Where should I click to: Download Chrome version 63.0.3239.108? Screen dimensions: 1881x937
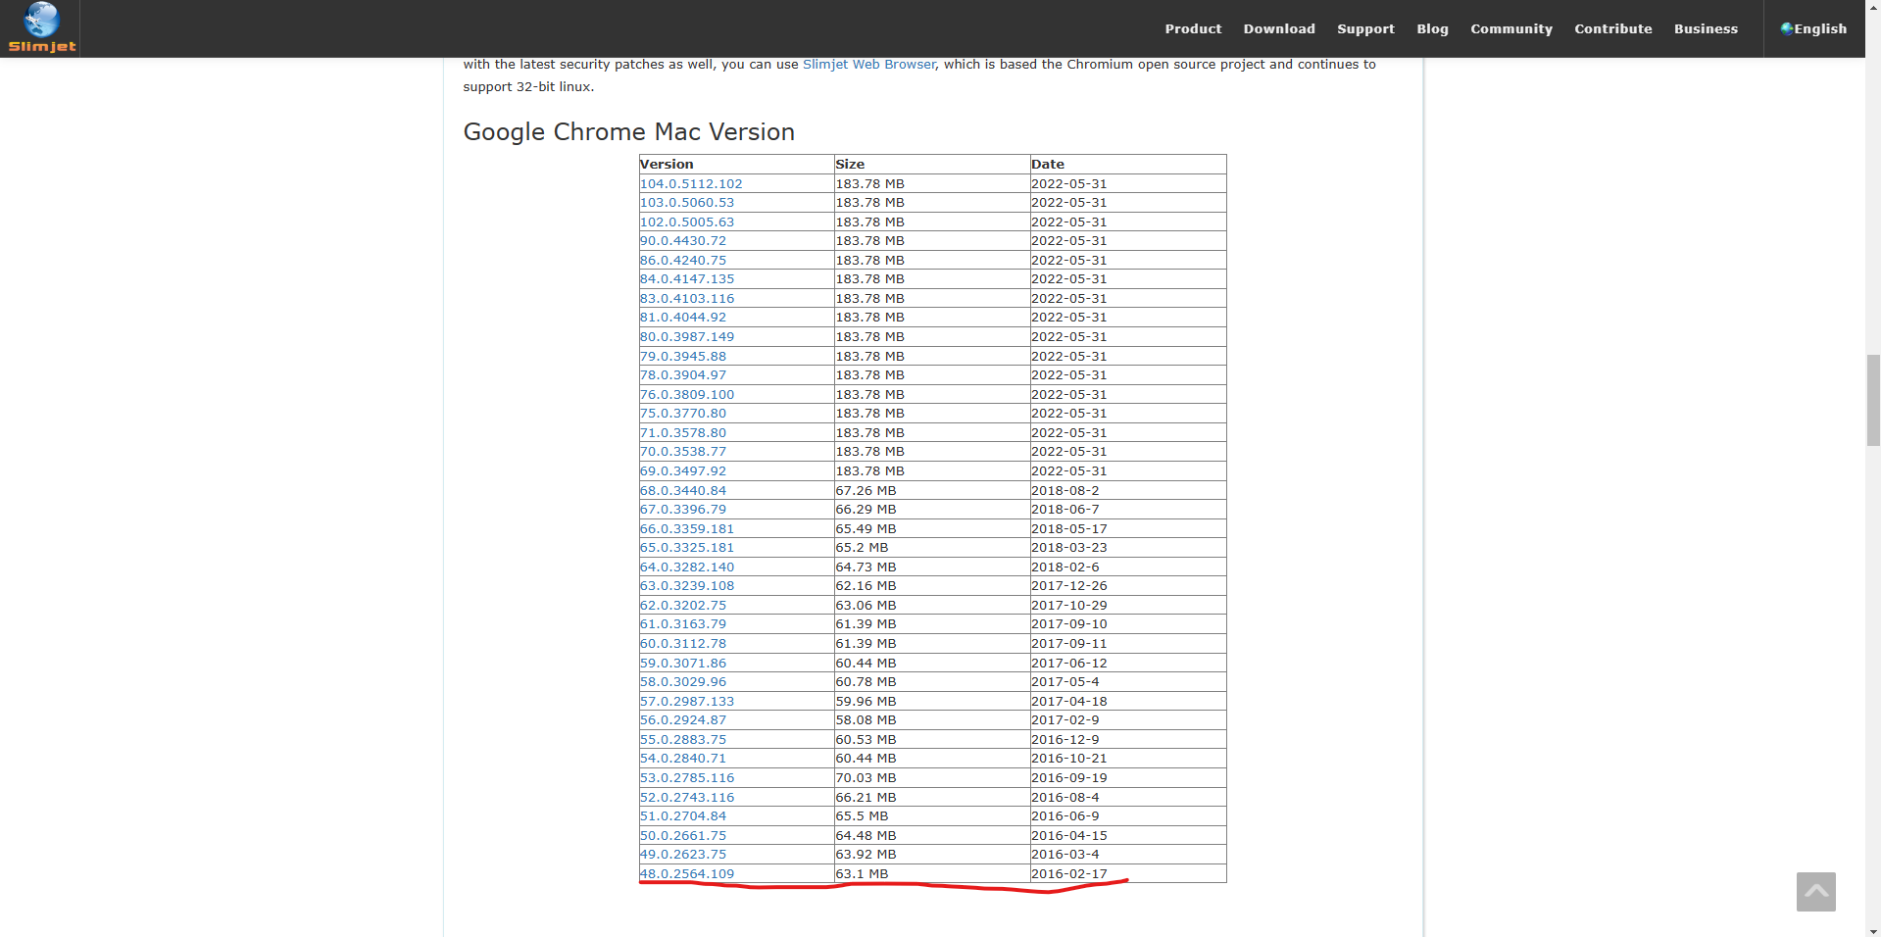click(x=687, y=586)
